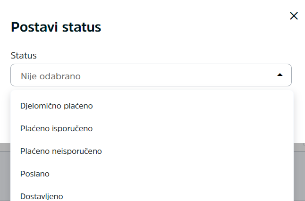
Task: Toggle the upward triangle caret icon
Action: pyautogui.click(x=280, y=75)
